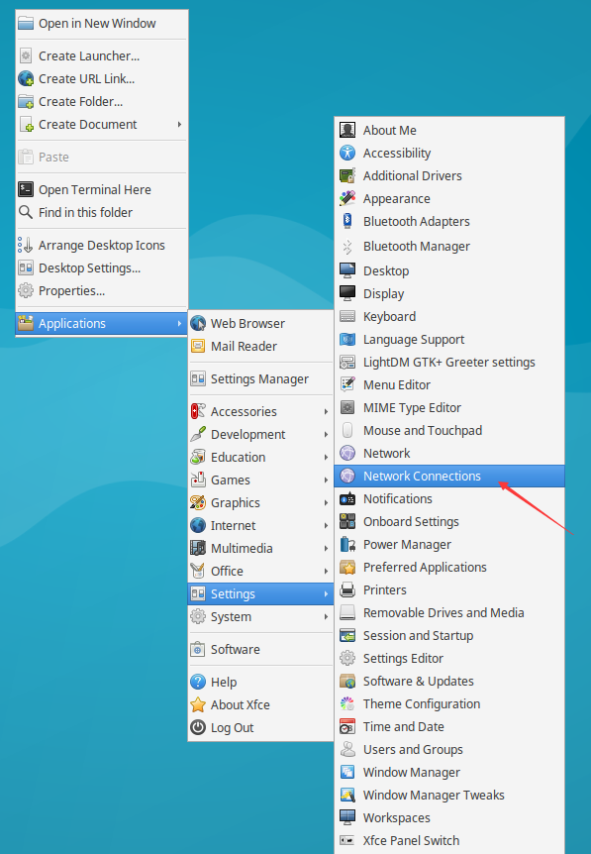Open Settings Manager from Applications menu
Screen dimensions: 591x854
coord(260,379)
